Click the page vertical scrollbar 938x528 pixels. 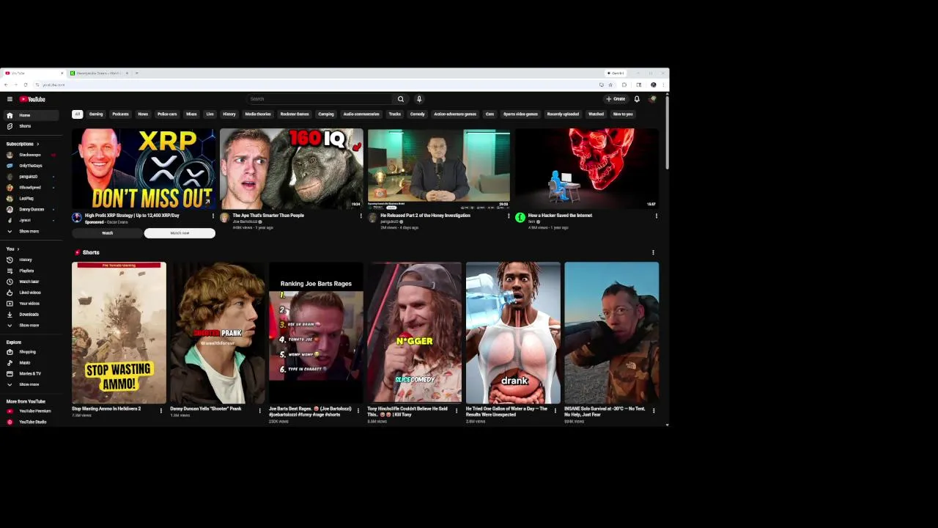click(667, 132)
